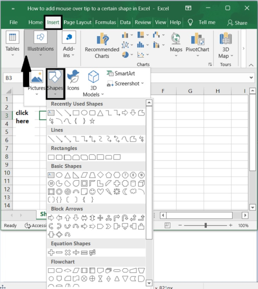
Task: Toggle Ribbon Display Options button
Action: click(x=188, y=8)
